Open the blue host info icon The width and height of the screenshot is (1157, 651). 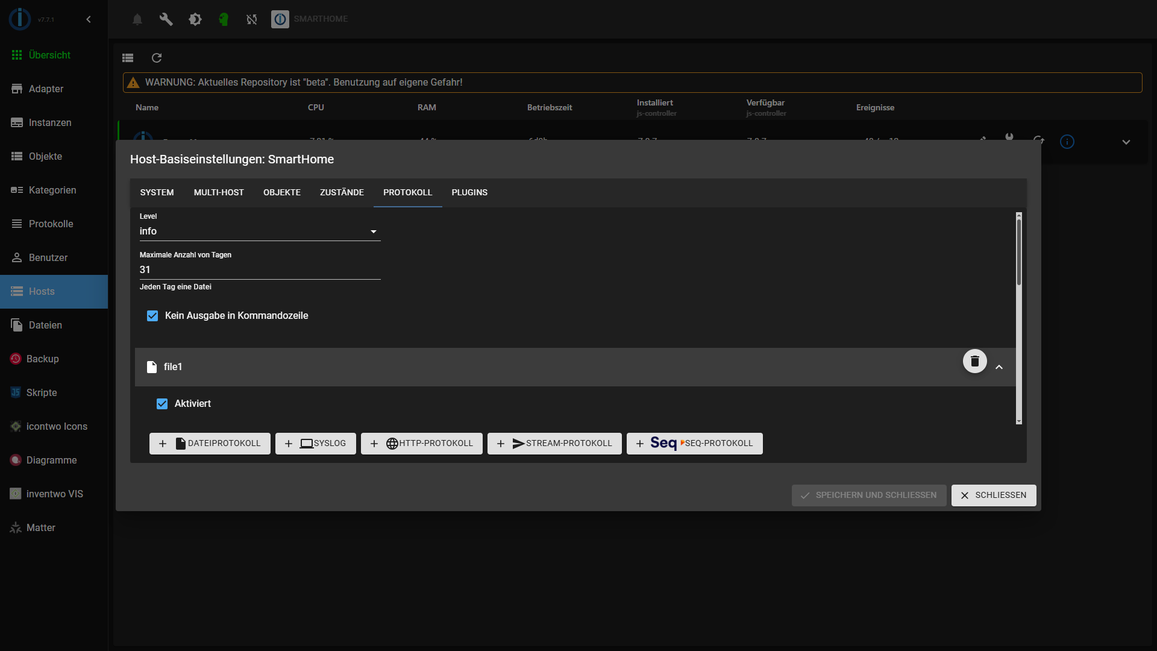(1067, 142)
